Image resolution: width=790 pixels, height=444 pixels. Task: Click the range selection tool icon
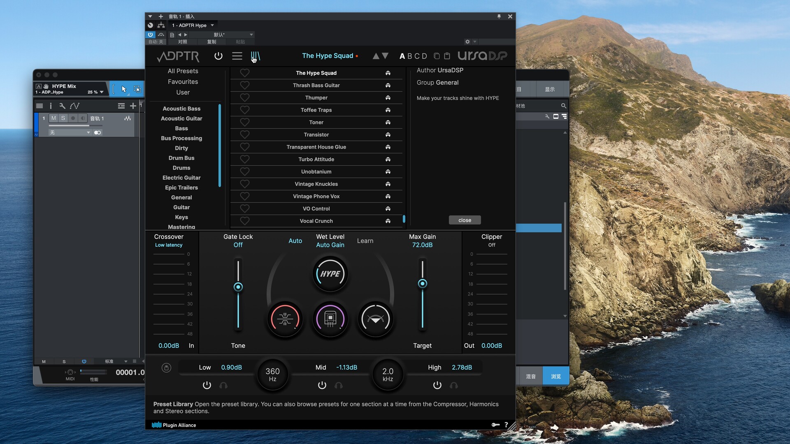coord(137,89)
